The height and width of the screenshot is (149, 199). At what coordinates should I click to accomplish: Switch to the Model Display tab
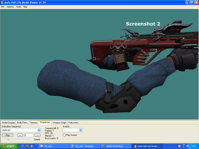coord(8,123)
